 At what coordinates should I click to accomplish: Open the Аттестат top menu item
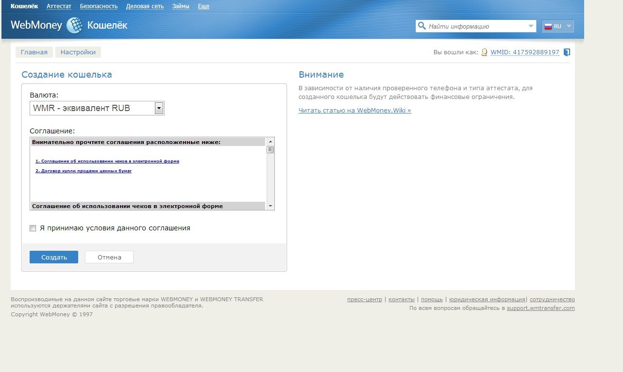click(x=59, y=6)
